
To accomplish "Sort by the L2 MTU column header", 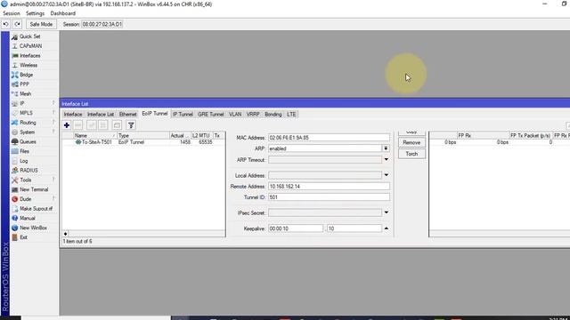I will click(202, 135).
